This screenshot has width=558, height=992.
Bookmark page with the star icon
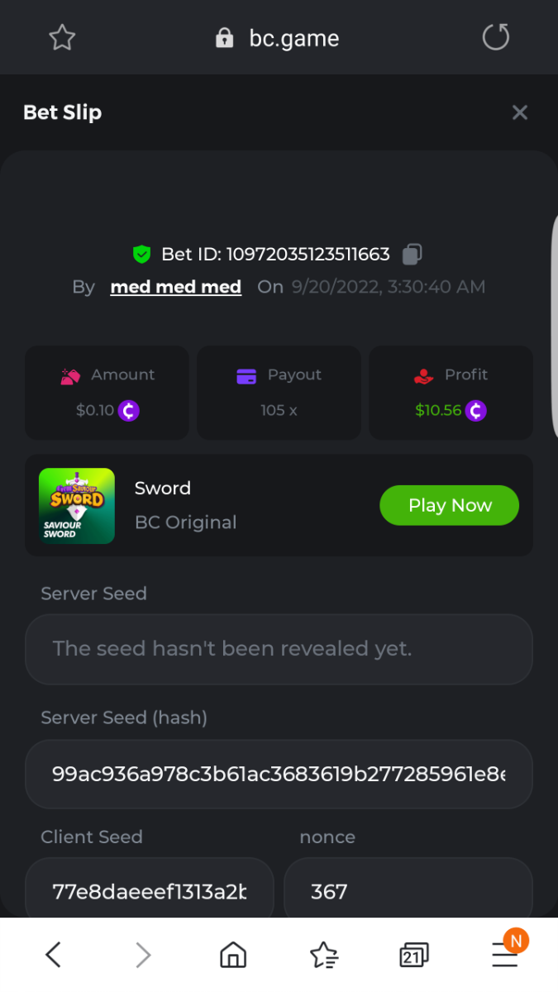click(x=62, y=37)
